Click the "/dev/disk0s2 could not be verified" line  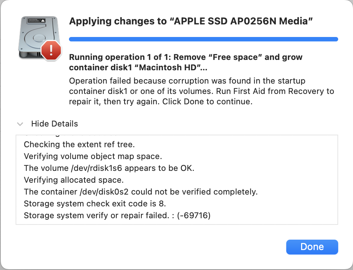tap(141, 192)
